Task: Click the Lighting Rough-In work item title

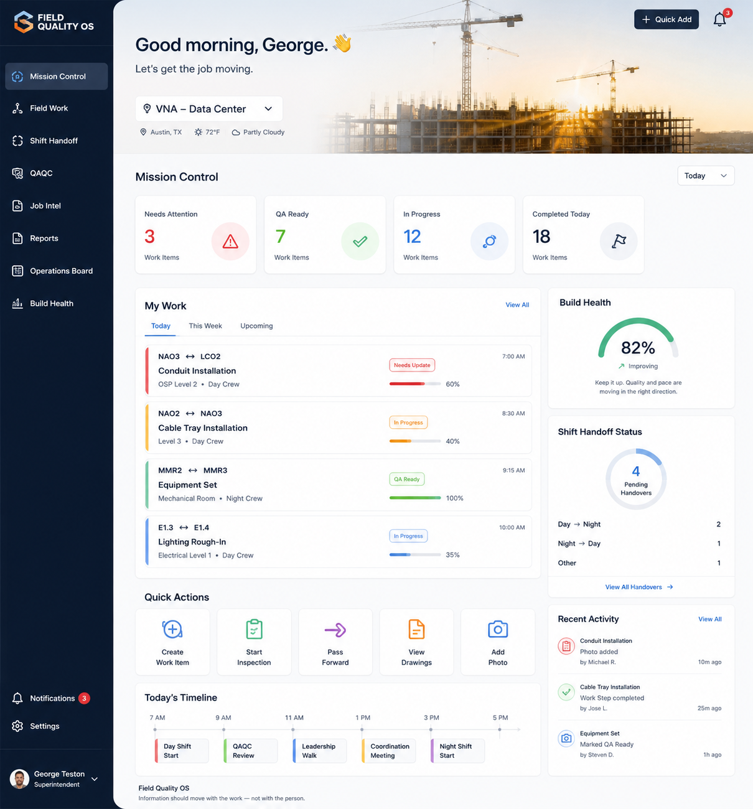Action: (x=192, y=542)
